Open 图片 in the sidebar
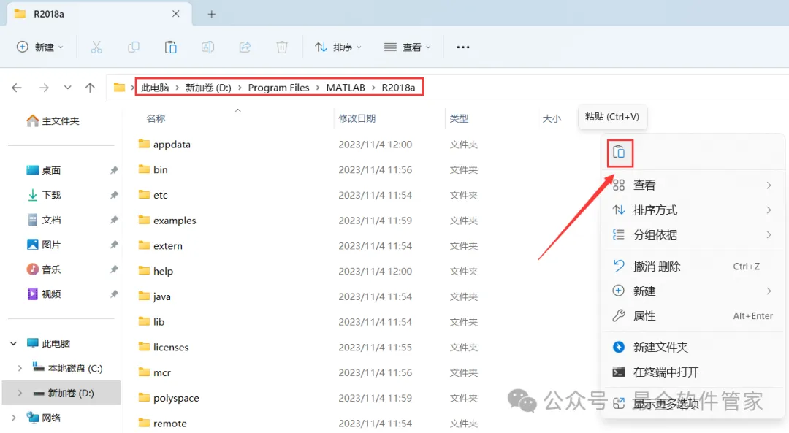 pyautogui.click(x=44, y=245)
